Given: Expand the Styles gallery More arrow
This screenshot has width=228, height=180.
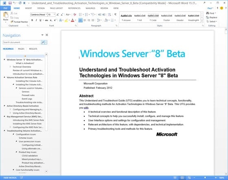Looking at the screenshot, I should (x=202, y=21).
